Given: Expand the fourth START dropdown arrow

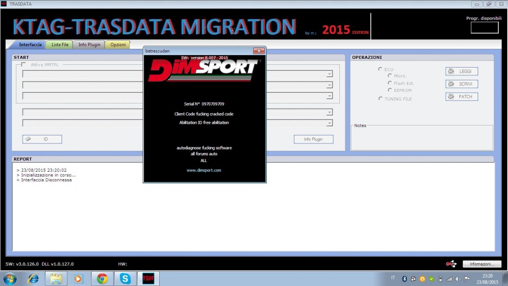Looking at the screenshot, I should [x=329, y=113].
